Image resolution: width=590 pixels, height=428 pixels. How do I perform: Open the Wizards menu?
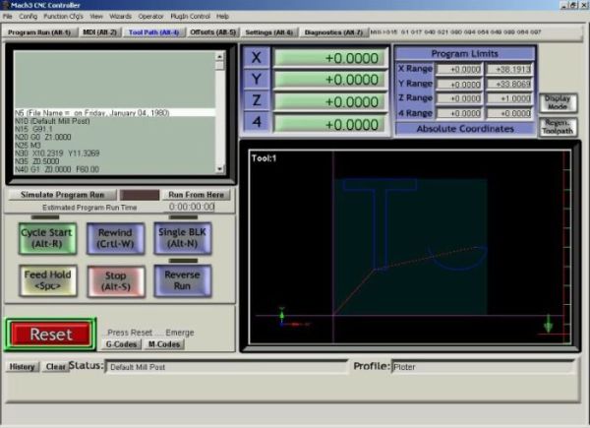pyautogui.click(x=120, y=16)
